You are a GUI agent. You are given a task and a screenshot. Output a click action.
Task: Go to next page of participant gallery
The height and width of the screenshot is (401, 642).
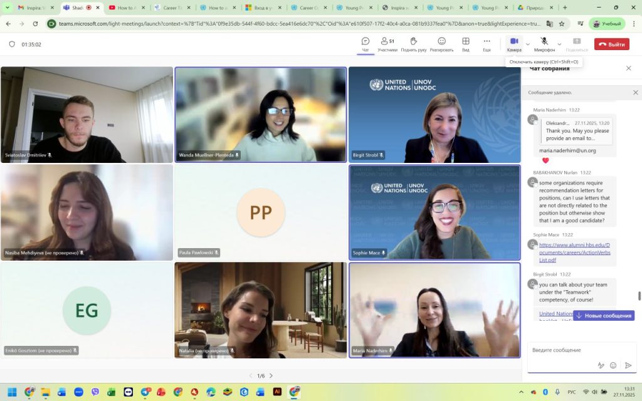tap(271, 376)
